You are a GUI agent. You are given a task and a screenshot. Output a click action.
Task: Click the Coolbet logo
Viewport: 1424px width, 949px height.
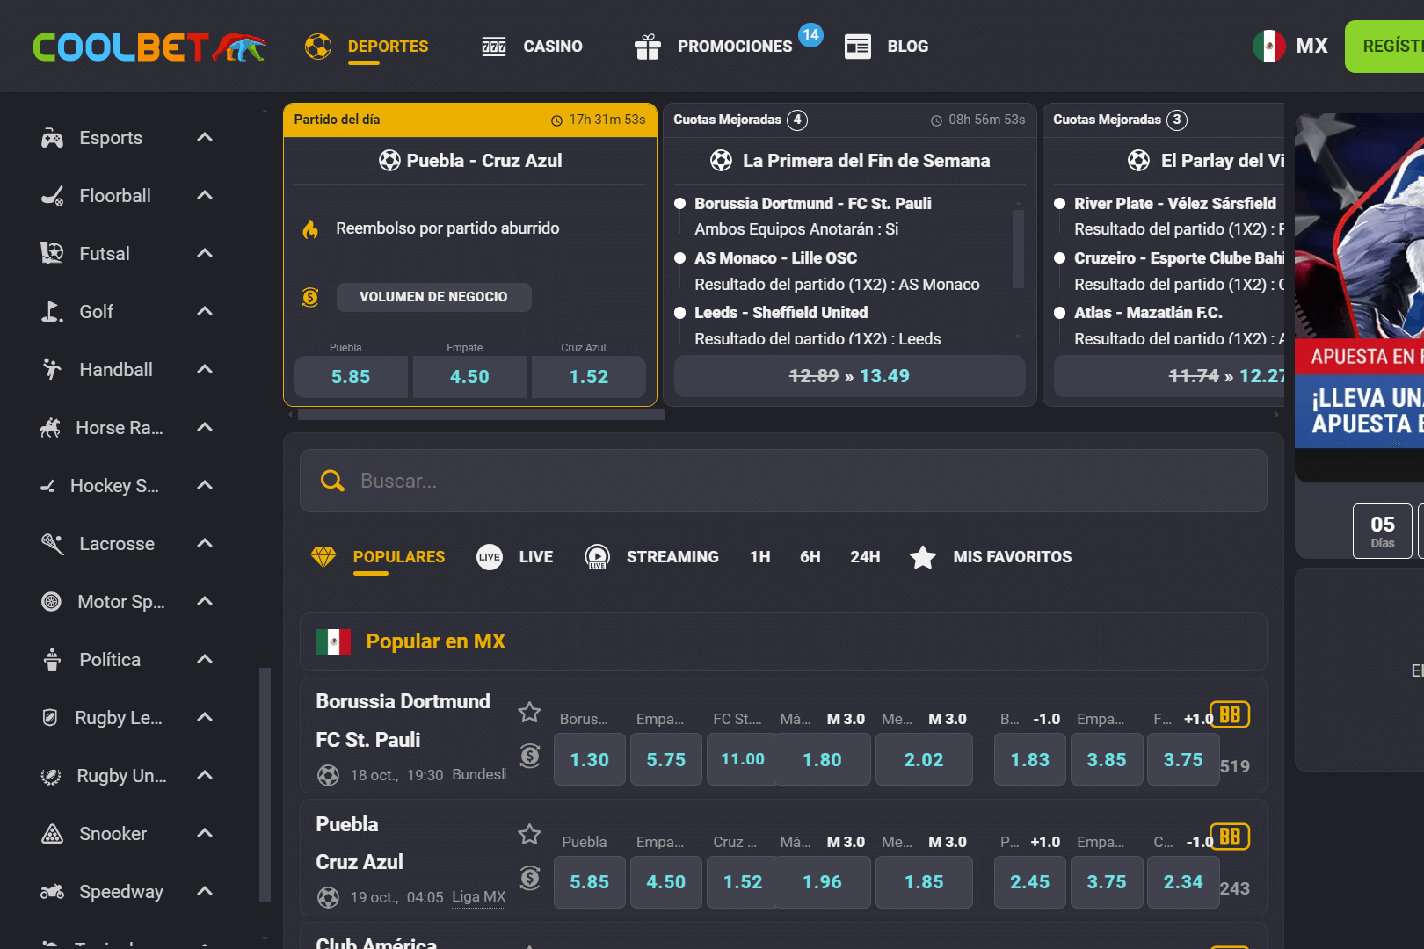coord(149,47)
